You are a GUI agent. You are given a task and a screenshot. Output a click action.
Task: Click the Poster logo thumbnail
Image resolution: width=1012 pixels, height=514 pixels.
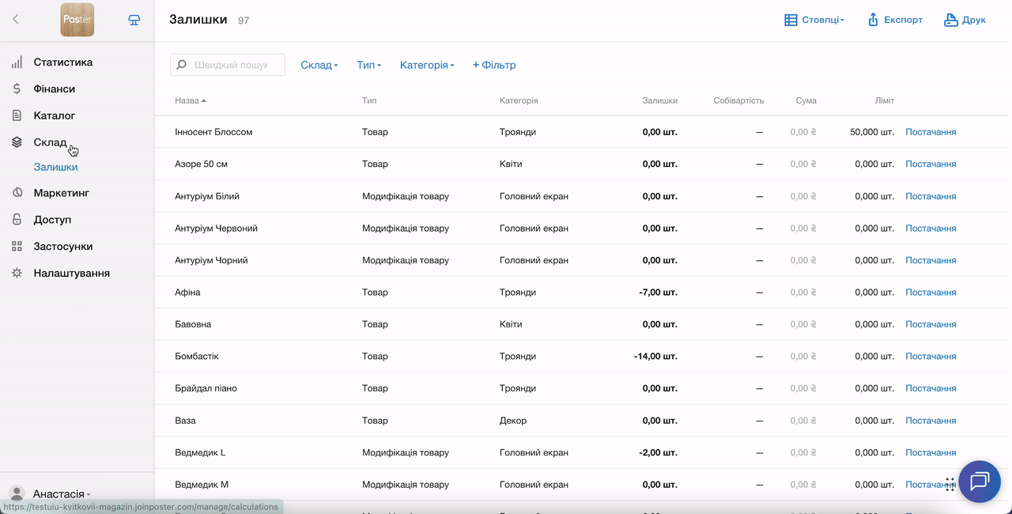tap(77, 20)
